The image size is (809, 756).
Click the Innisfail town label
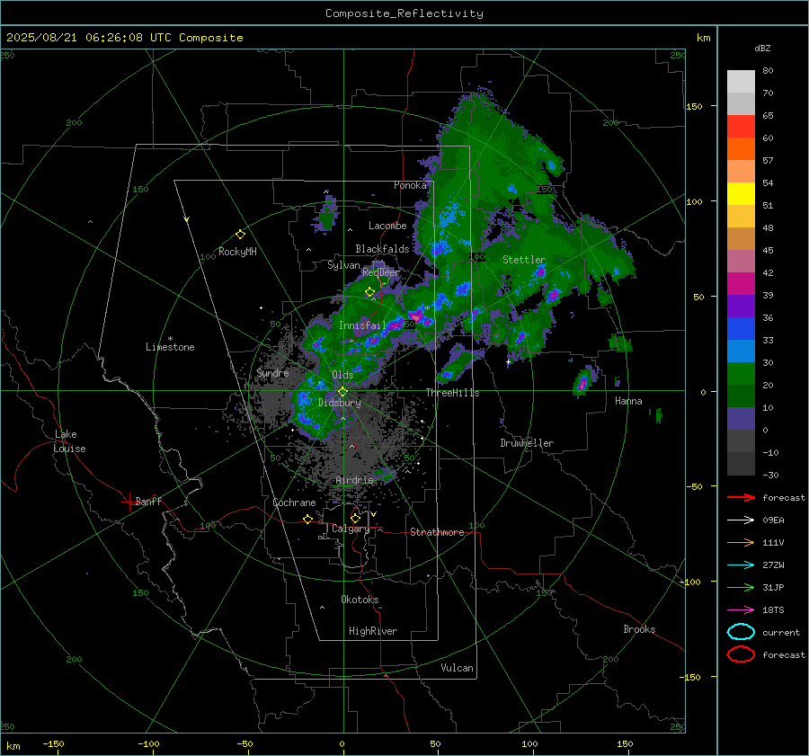tap(362, 325)
